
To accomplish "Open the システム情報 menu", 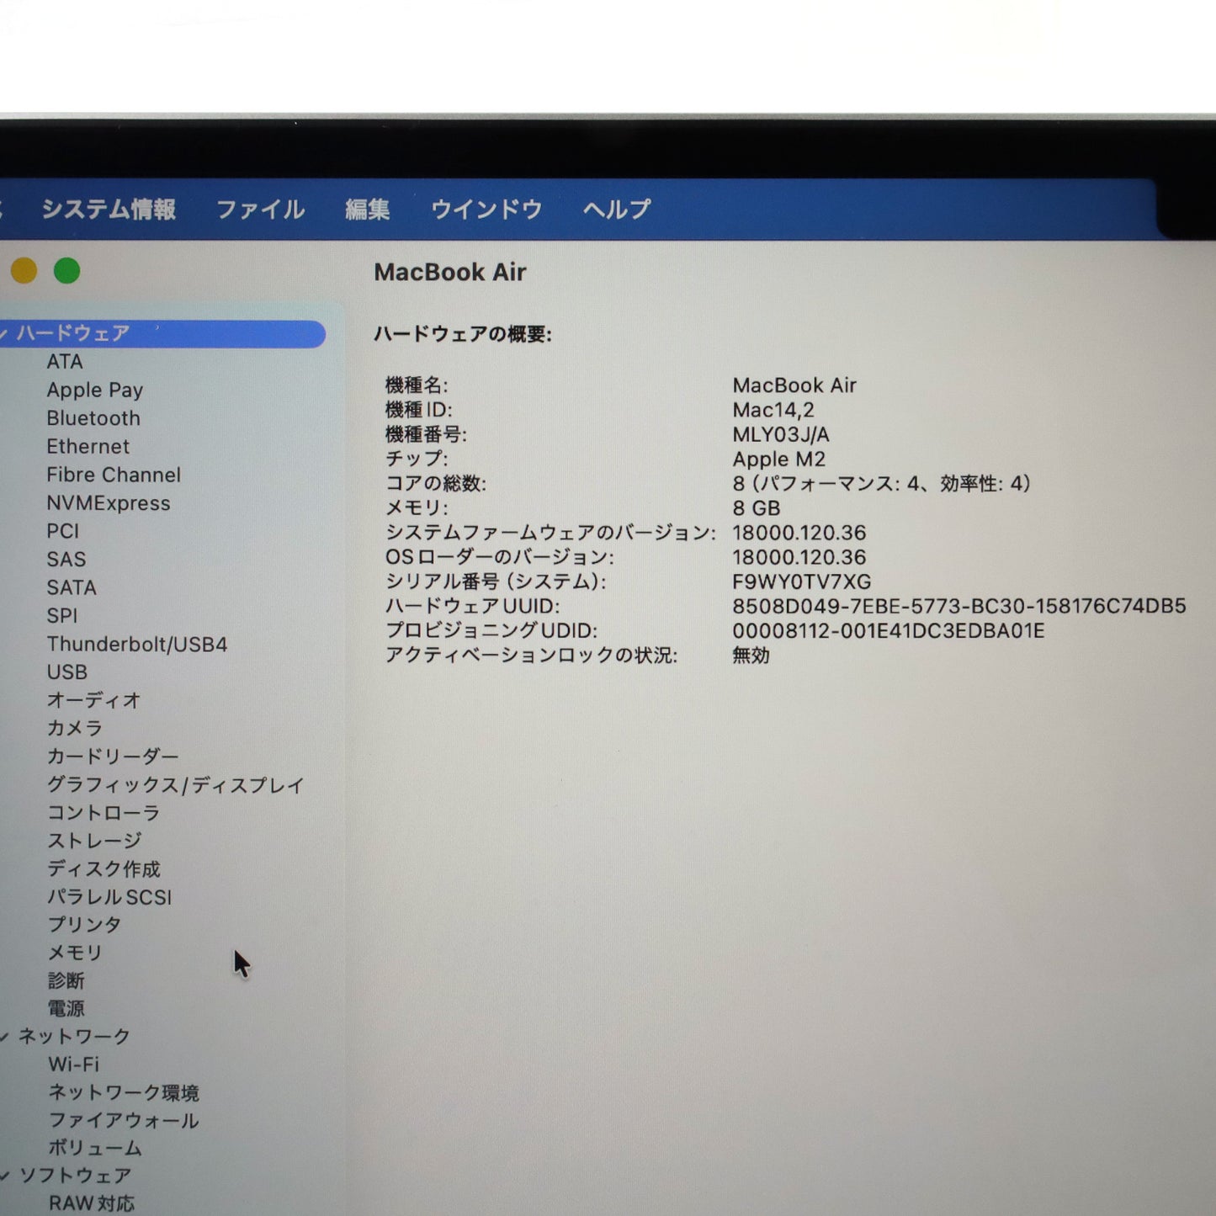I will click(109, 209).
